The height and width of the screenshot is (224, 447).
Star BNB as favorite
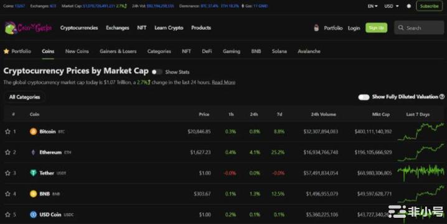7,194
